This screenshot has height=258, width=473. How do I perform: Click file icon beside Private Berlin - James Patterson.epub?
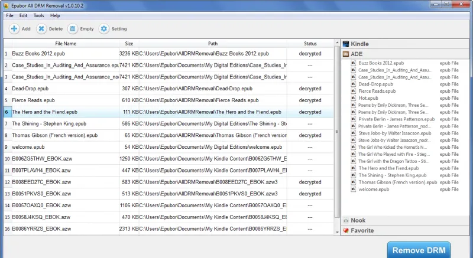353,119
